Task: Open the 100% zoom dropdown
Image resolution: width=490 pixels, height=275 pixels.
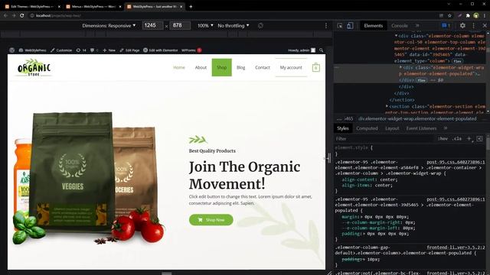Action: click(205, 25)
